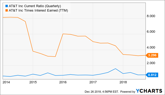Click the 2017 x-axis label
The width and height of the screenshot is (165, 95).
pyautogui.click(x=93, y=82)
